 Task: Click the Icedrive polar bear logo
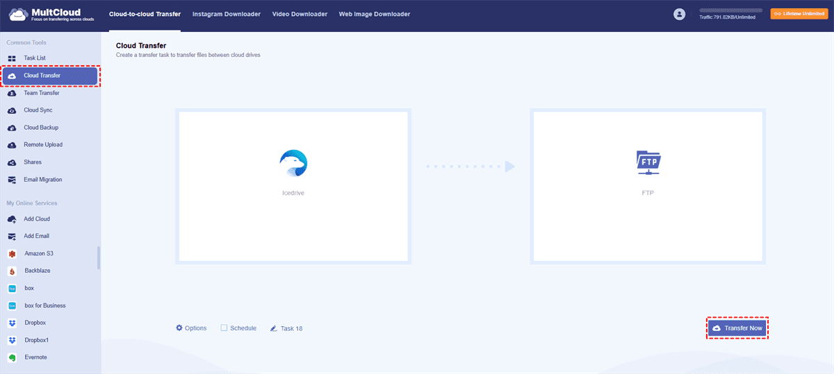tap(293, 163)
